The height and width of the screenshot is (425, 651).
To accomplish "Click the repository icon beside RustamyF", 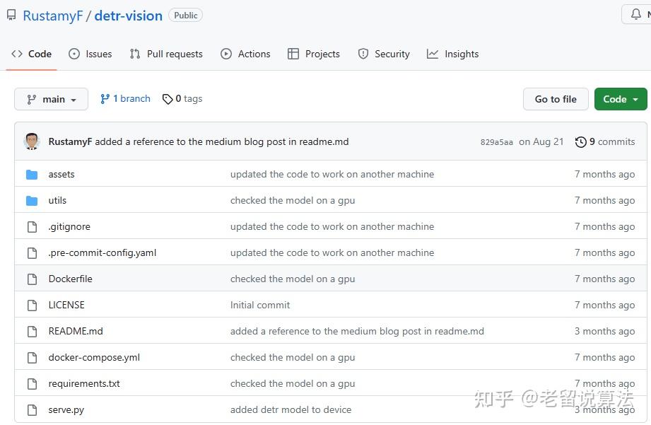I will pos(11,15).
